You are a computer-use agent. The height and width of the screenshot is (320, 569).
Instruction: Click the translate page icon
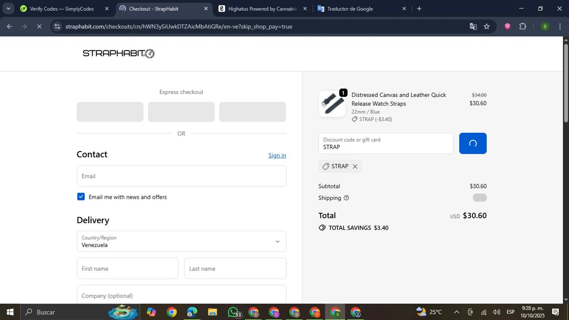click(473, 27)
